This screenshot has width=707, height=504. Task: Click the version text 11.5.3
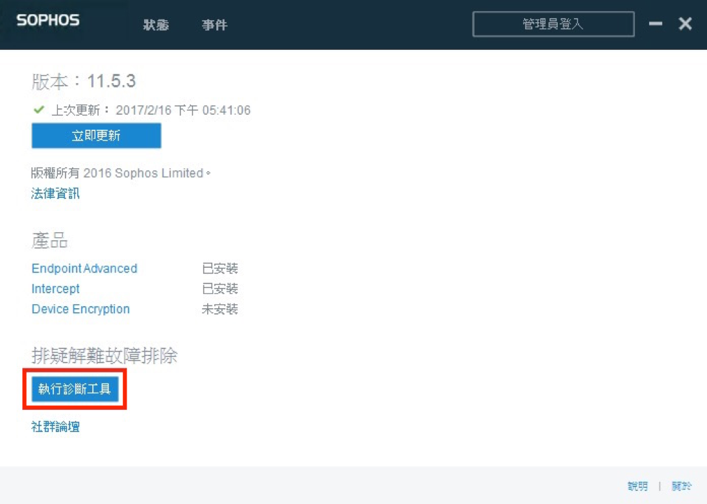click(112, 82)
